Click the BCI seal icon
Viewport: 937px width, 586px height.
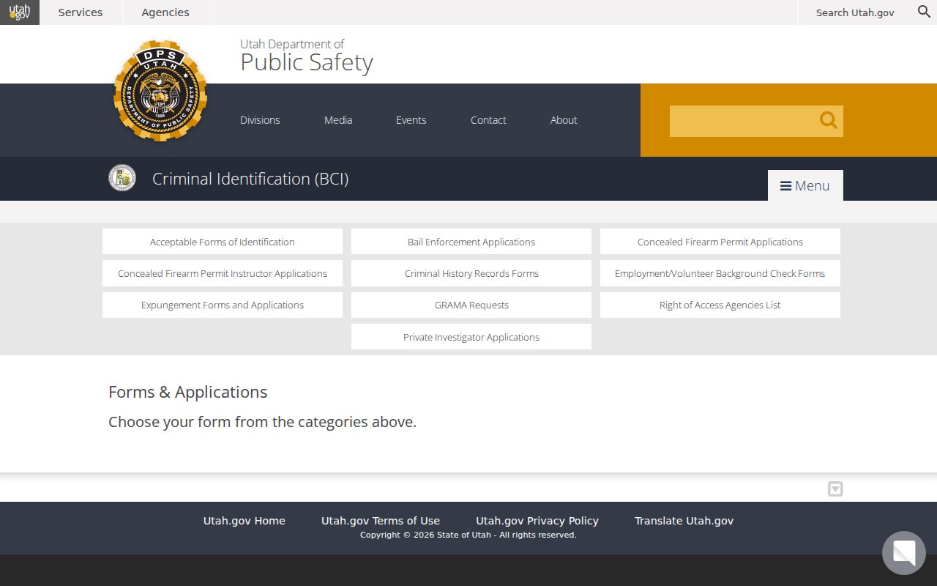[122, 178]
